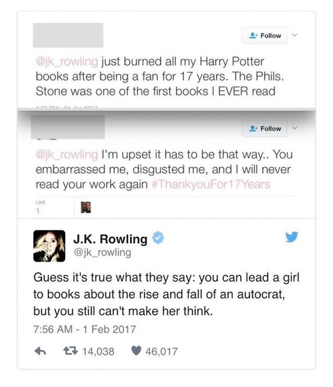333x387 pixels.
Task: Expand the chevron menu beside first Follow button
Action: 294,35
